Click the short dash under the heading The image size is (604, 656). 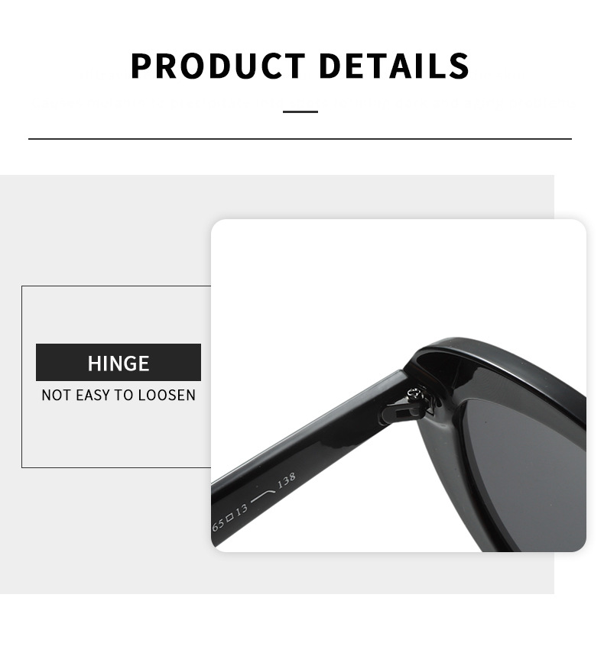coord(300,111)
